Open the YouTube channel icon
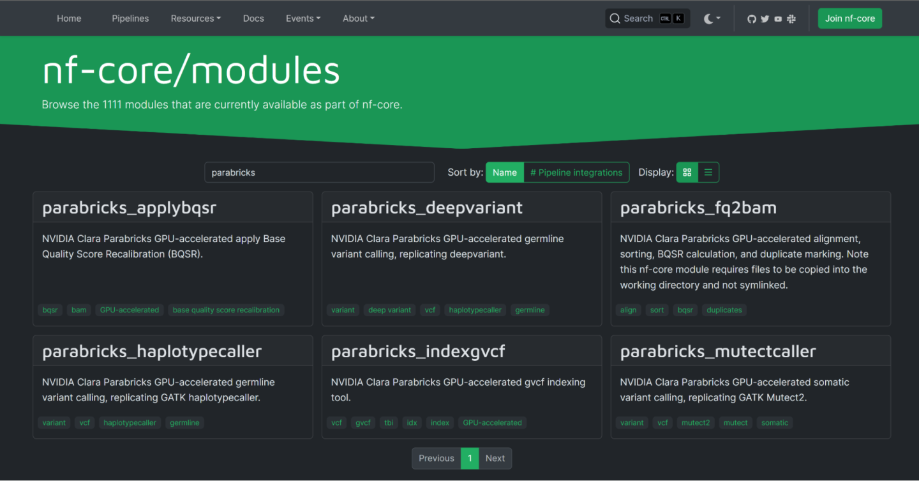919x481 pixels. (777, 19)
